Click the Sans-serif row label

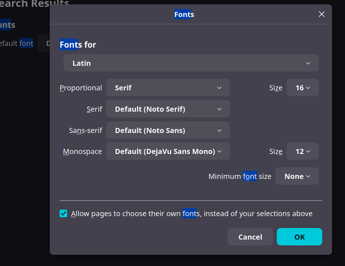tap(86, 130)
